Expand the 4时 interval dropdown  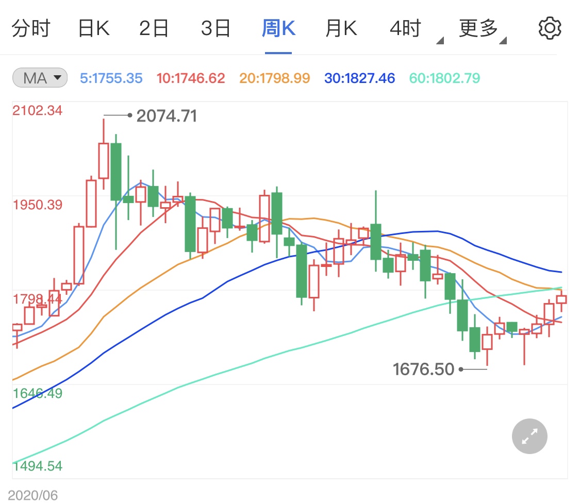tap(416, 29)
